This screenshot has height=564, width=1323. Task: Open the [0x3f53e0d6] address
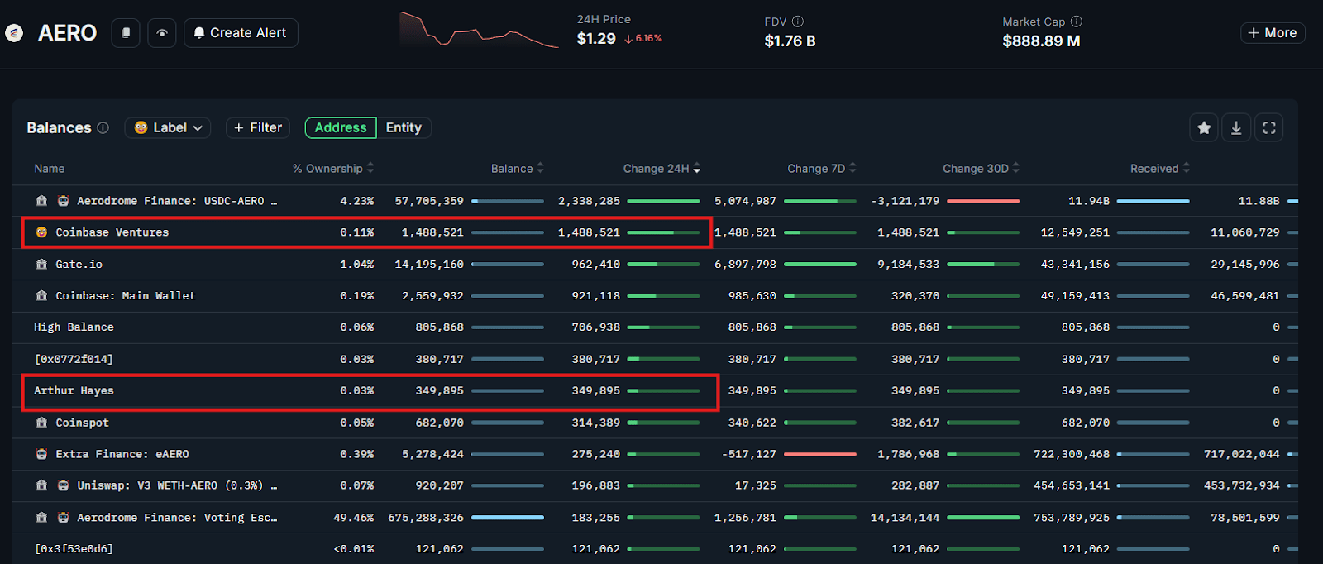[74, 549]
